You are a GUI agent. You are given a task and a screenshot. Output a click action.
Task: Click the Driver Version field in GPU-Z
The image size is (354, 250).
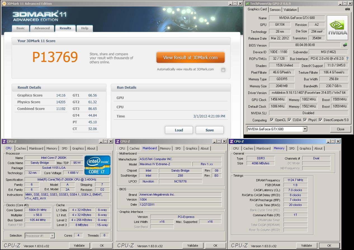coord(308,93)
